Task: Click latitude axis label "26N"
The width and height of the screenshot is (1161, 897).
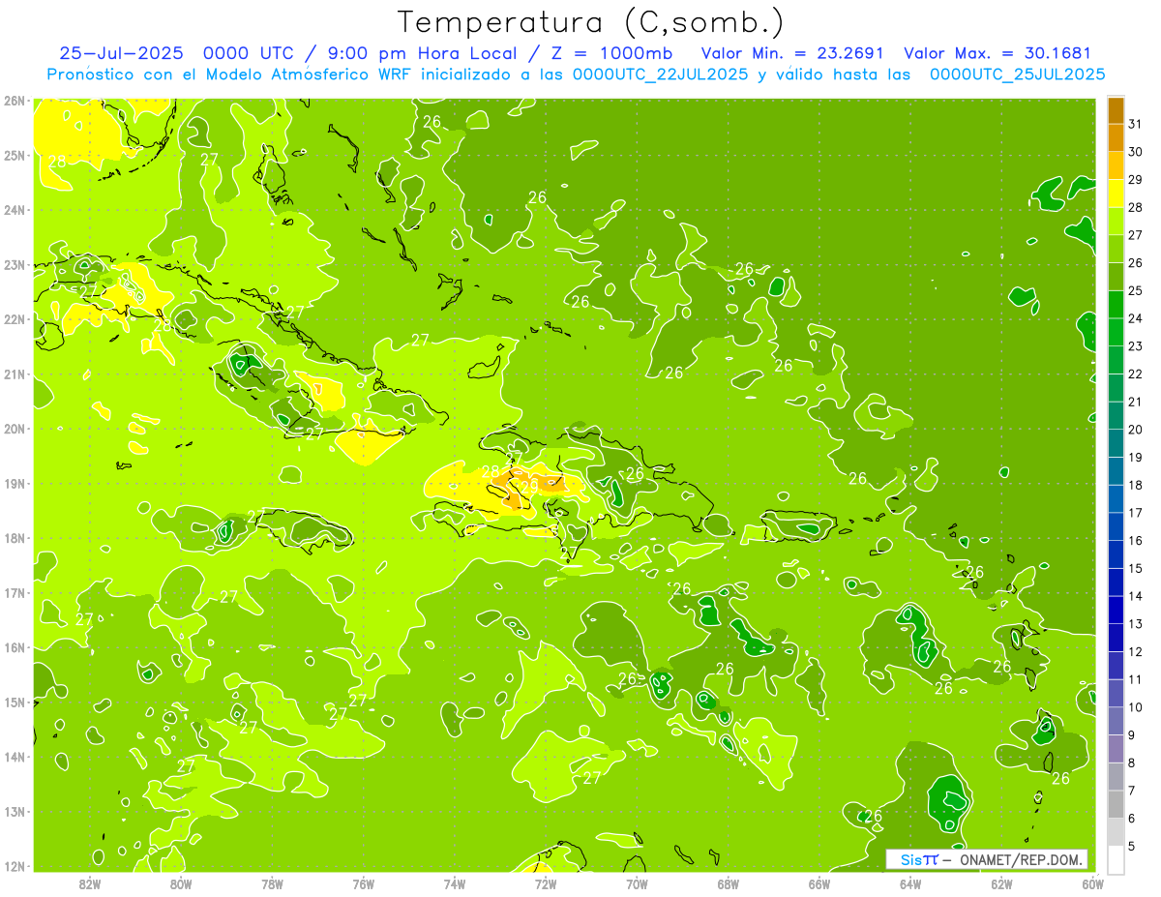Action: (15, 101)
